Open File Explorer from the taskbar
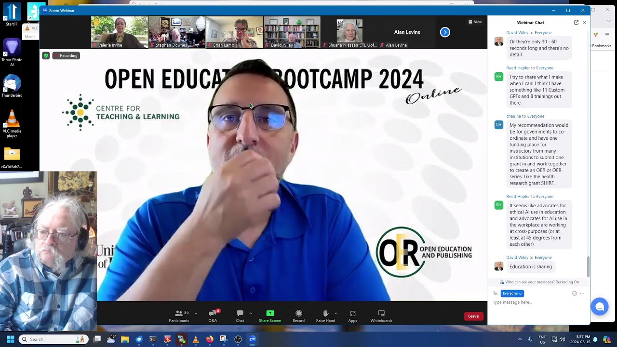617x347 pixels. pos(125,339)
